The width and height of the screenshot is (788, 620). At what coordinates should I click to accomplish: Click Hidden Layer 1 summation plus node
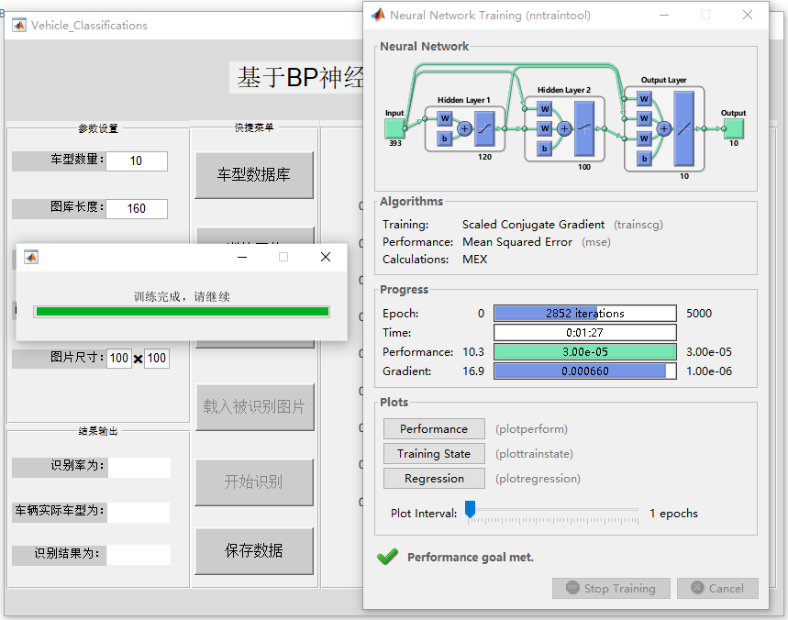click(x=464, y=129)
